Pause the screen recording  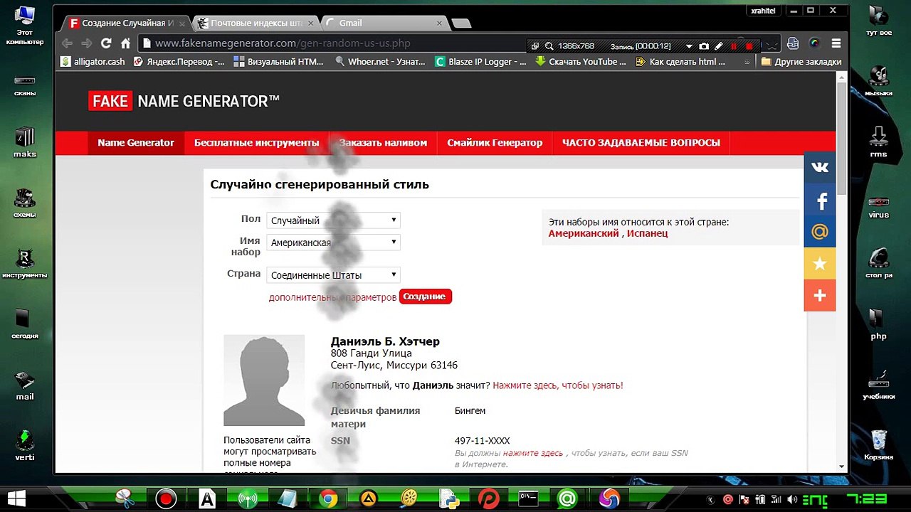(x=734, y=46)
